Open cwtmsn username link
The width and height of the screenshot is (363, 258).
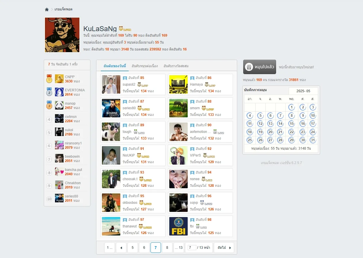pos(71,117)
